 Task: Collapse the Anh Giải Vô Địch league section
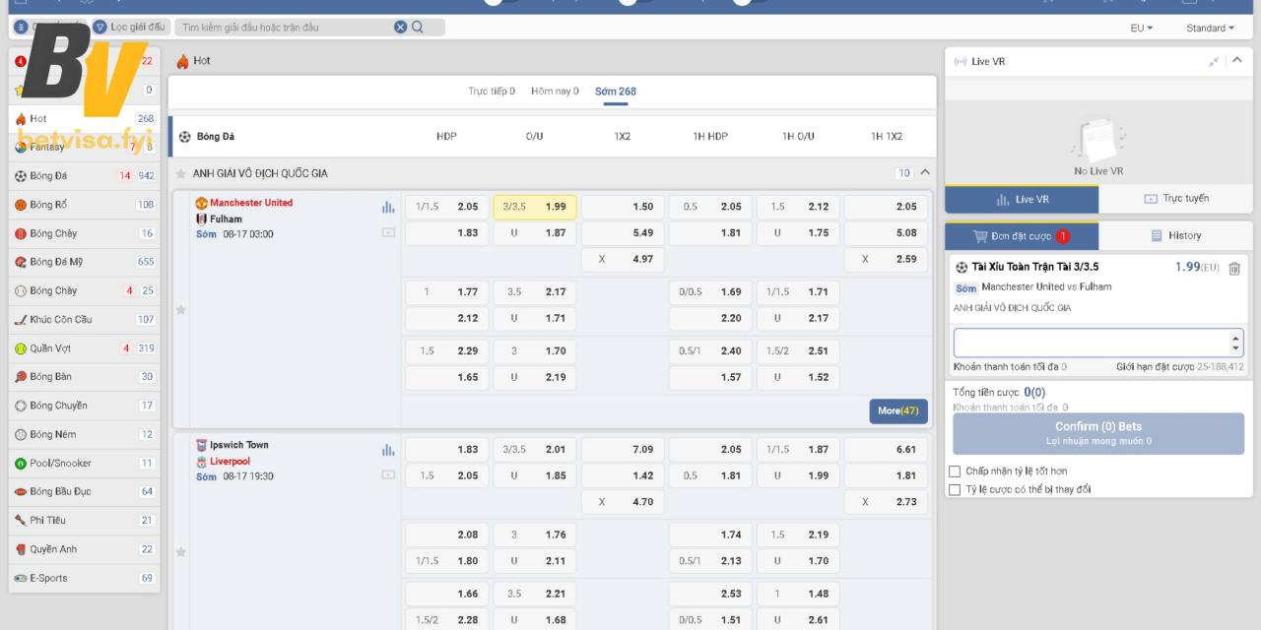point(924,173)
